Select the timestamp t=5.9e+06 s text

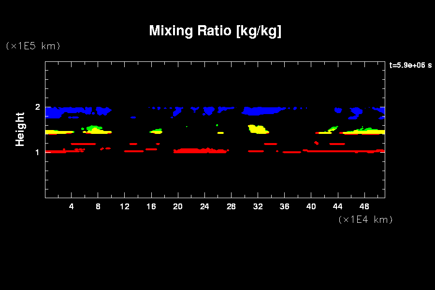click(x=410, y=65)
